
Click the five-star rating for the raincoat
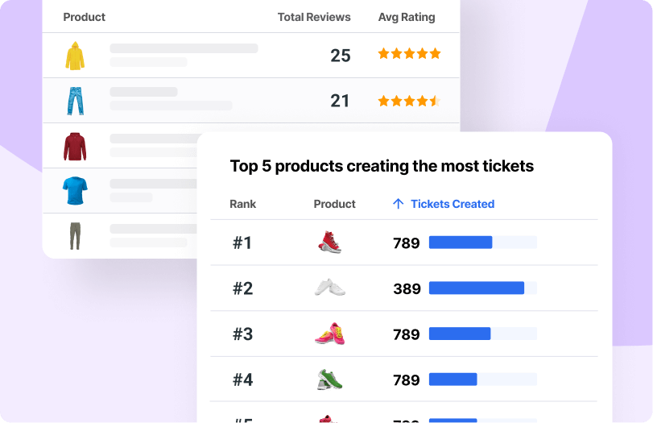409,54
